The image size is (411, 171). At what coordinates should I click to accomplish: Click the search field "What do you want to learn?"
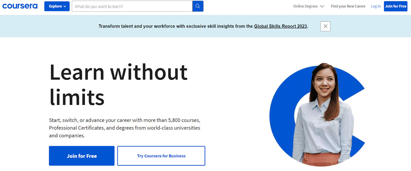pyautogui.click(x=132, y=6)
